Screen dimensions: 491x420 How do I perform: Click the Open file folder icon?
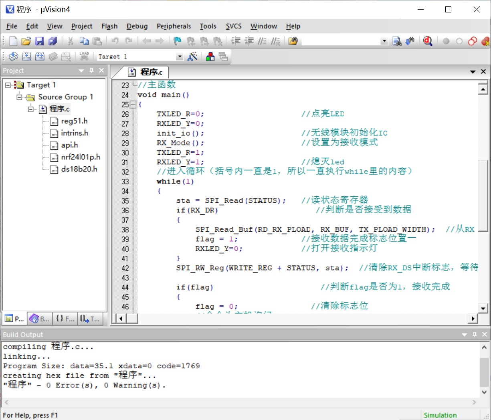pyautogui.click(x=26, y=41)
